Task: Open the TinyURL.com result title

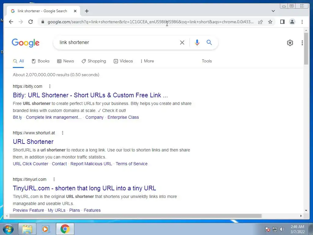Action: (84, 188)
